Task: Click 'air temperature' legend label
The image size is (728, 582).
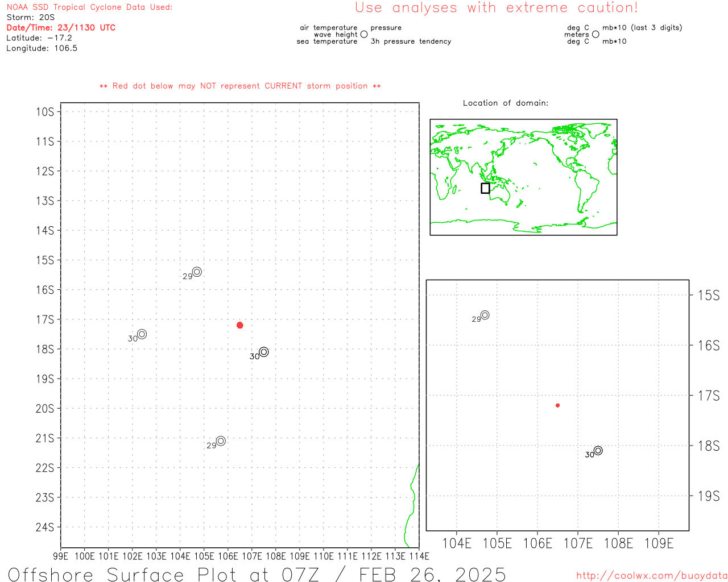Action: (329, 28)
